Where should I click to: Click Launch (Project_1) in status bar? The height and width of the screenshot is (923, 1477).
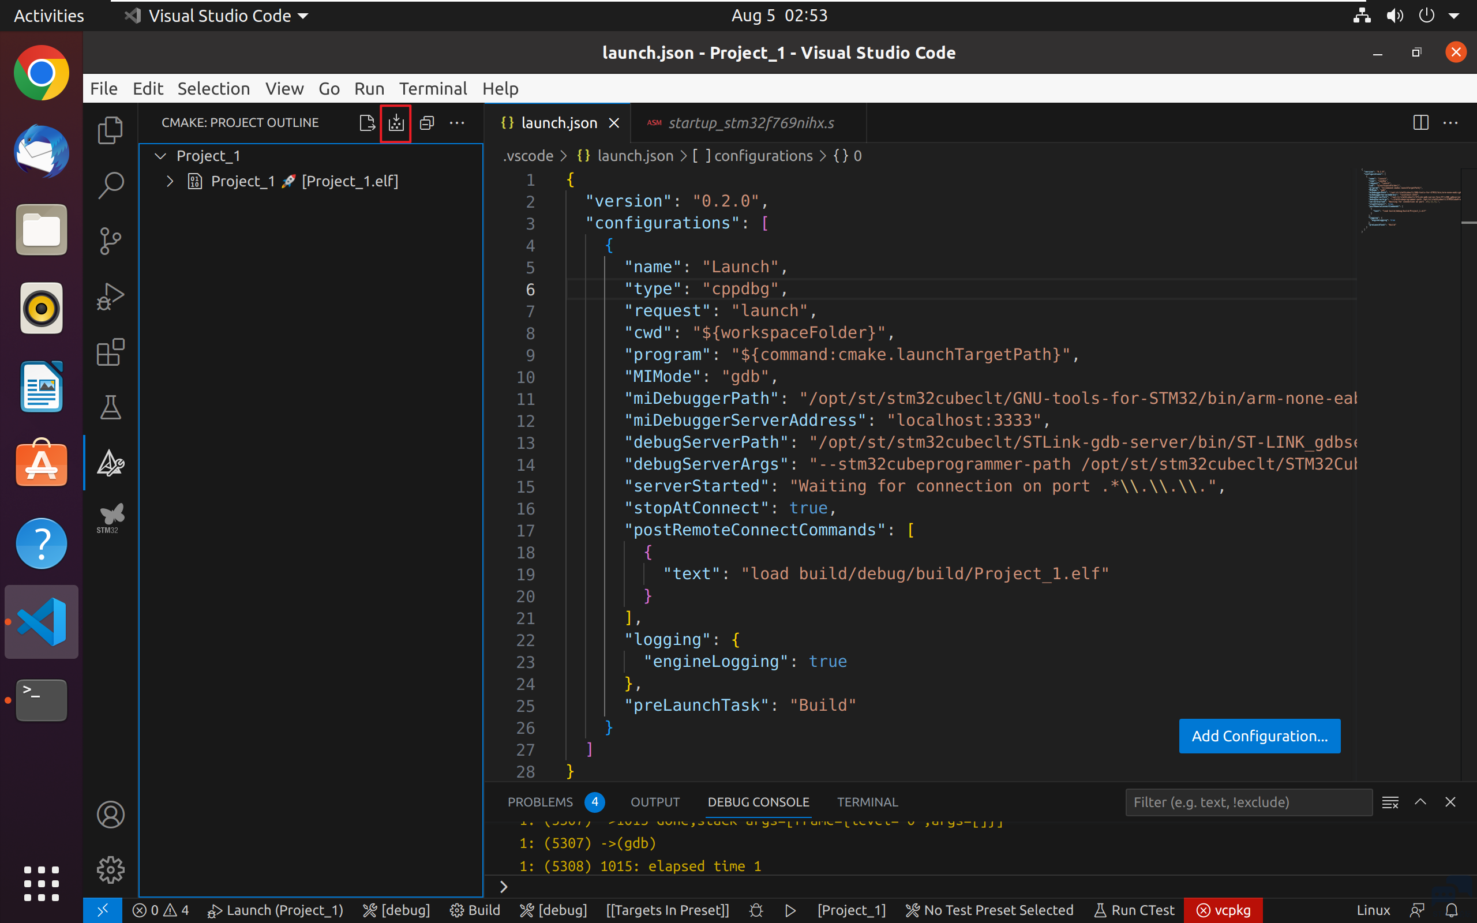click(x=275, y=910)
